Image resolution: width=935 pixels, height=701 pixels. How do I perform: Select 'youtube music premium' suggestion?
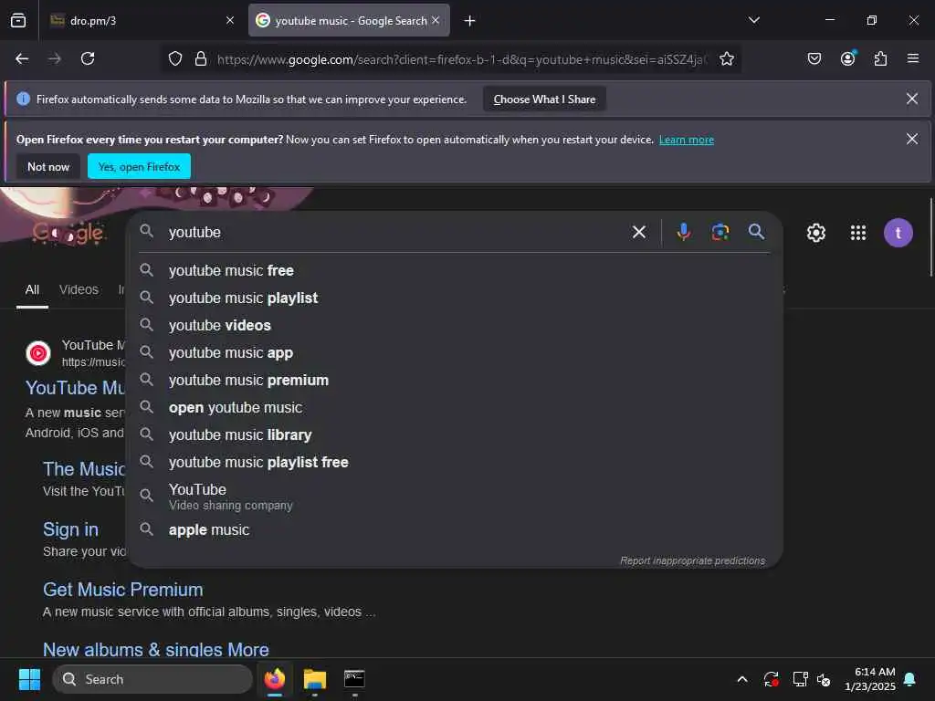(x=453, y=381)
